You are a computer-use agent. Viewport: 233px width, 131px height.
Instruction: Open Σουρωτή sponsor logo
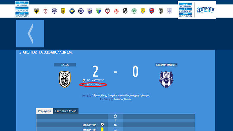point(206,10)
